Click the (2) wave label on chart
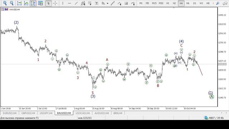Screen dimensions: 229x129 [16, 22]
